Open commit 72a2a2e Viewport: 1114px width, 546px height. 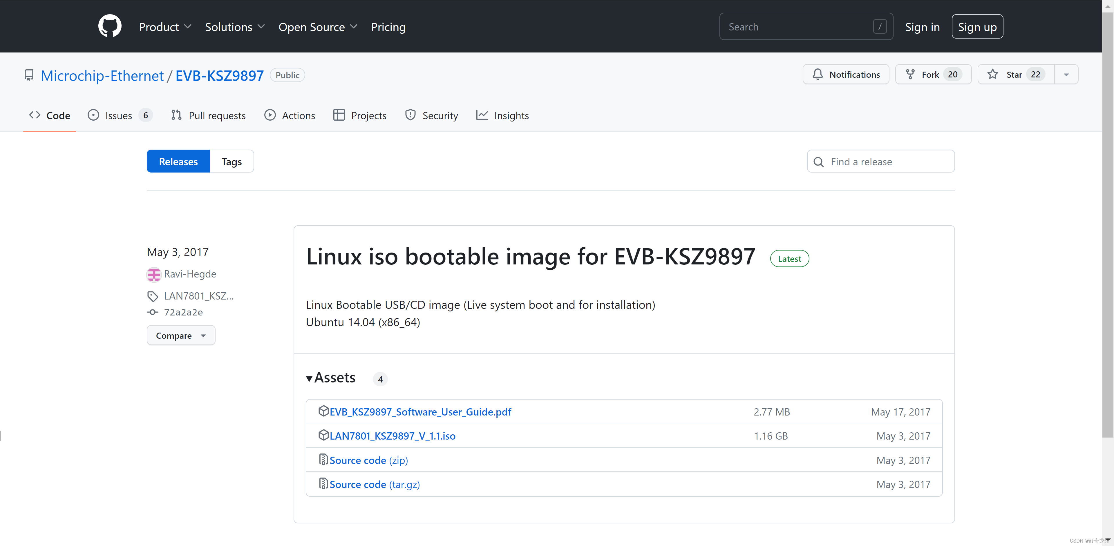(183, 312)
